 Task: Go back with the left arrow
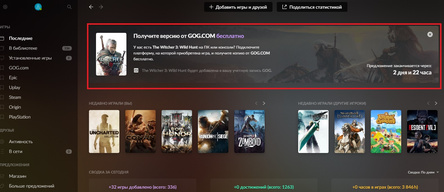click(x=91, y=7)
